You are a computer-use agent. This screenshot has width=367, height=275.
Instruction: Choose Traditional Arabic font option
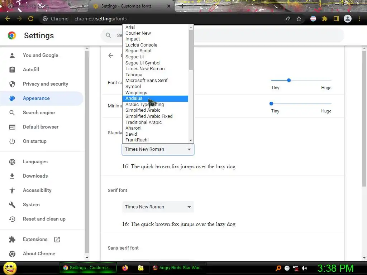click(155, 122)
